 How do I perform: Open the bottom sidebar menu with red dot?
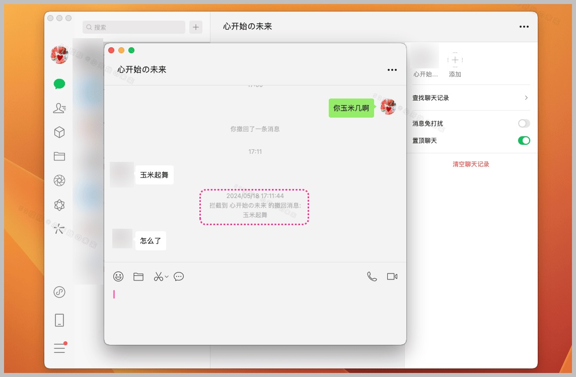pyautogui.click(x=59, y=348)
